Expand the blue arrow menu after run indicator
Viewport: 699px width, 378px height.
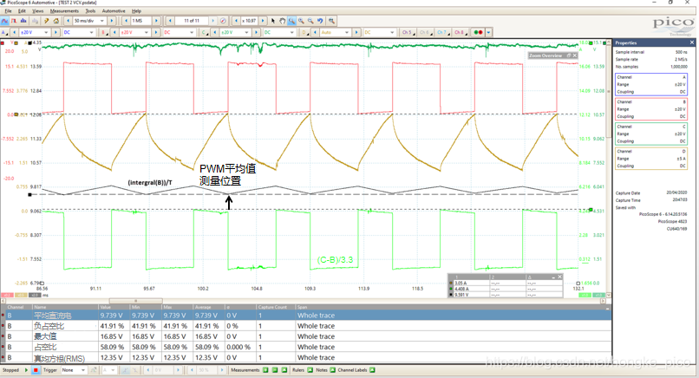tap(488, 33)
